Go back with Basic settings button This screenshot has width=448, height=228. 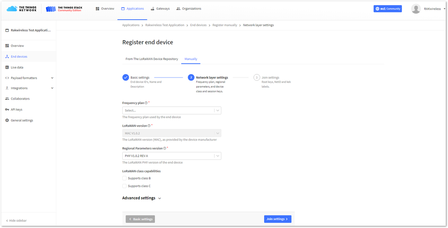(x=140, y=219)
